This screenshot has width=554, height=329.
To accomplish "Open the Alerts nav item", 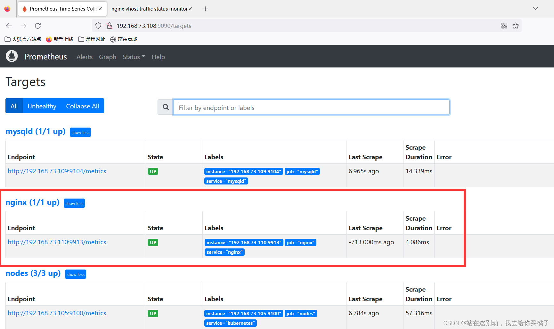I will pyautogui.click(x=85, y=57).
